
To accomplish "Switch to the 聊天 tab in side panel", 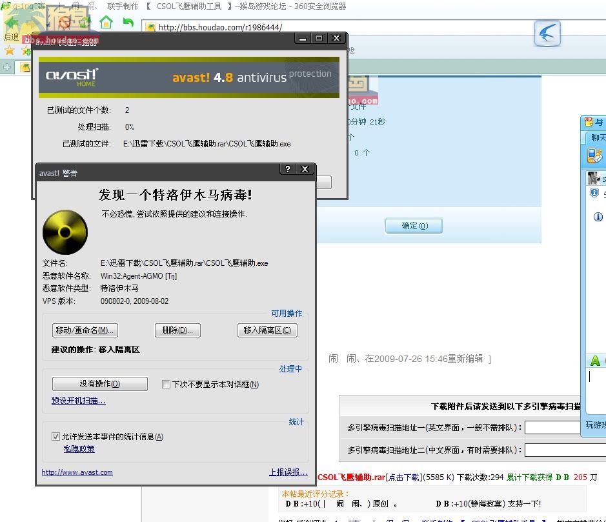I will coord(598,137).
